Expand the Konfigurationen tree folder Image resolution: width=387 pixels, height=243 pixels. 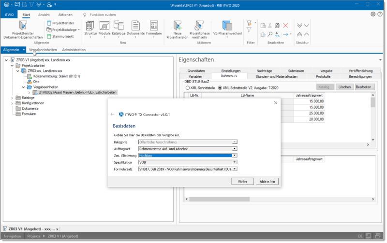point(12,103)
